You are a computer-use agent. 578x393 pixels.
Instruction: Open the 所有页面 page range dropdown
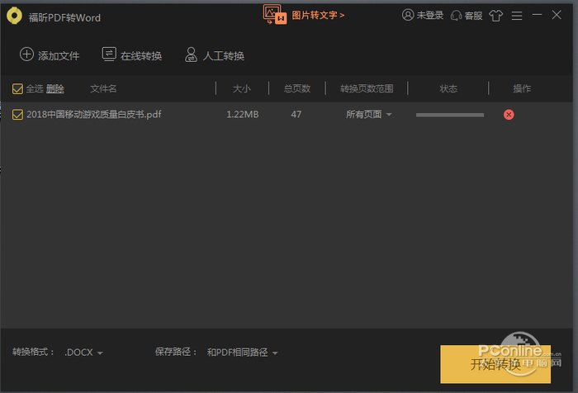coord(368,114)
